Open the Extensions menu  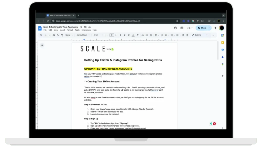86,30
